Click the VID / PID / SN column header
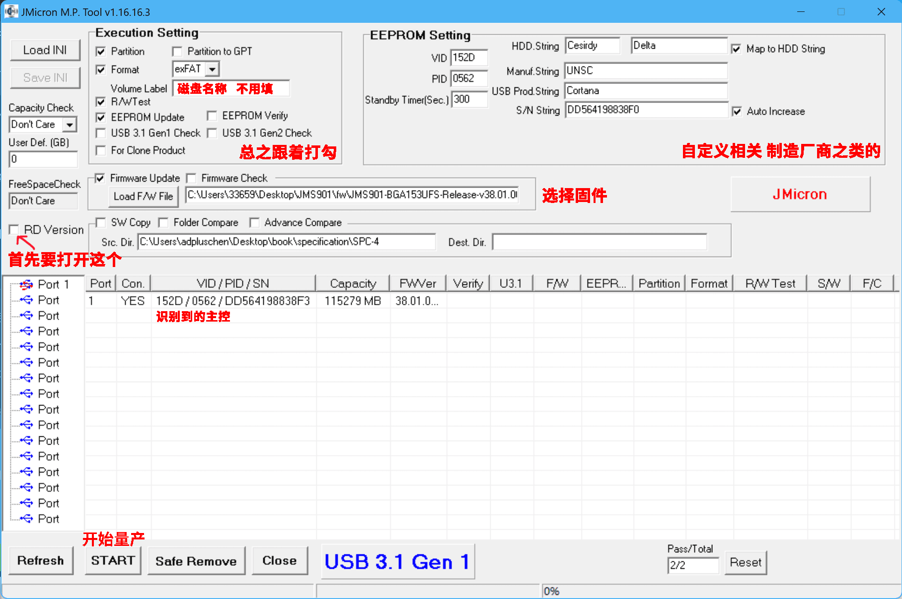Screen dimensions: 902x599 (232, 283)
